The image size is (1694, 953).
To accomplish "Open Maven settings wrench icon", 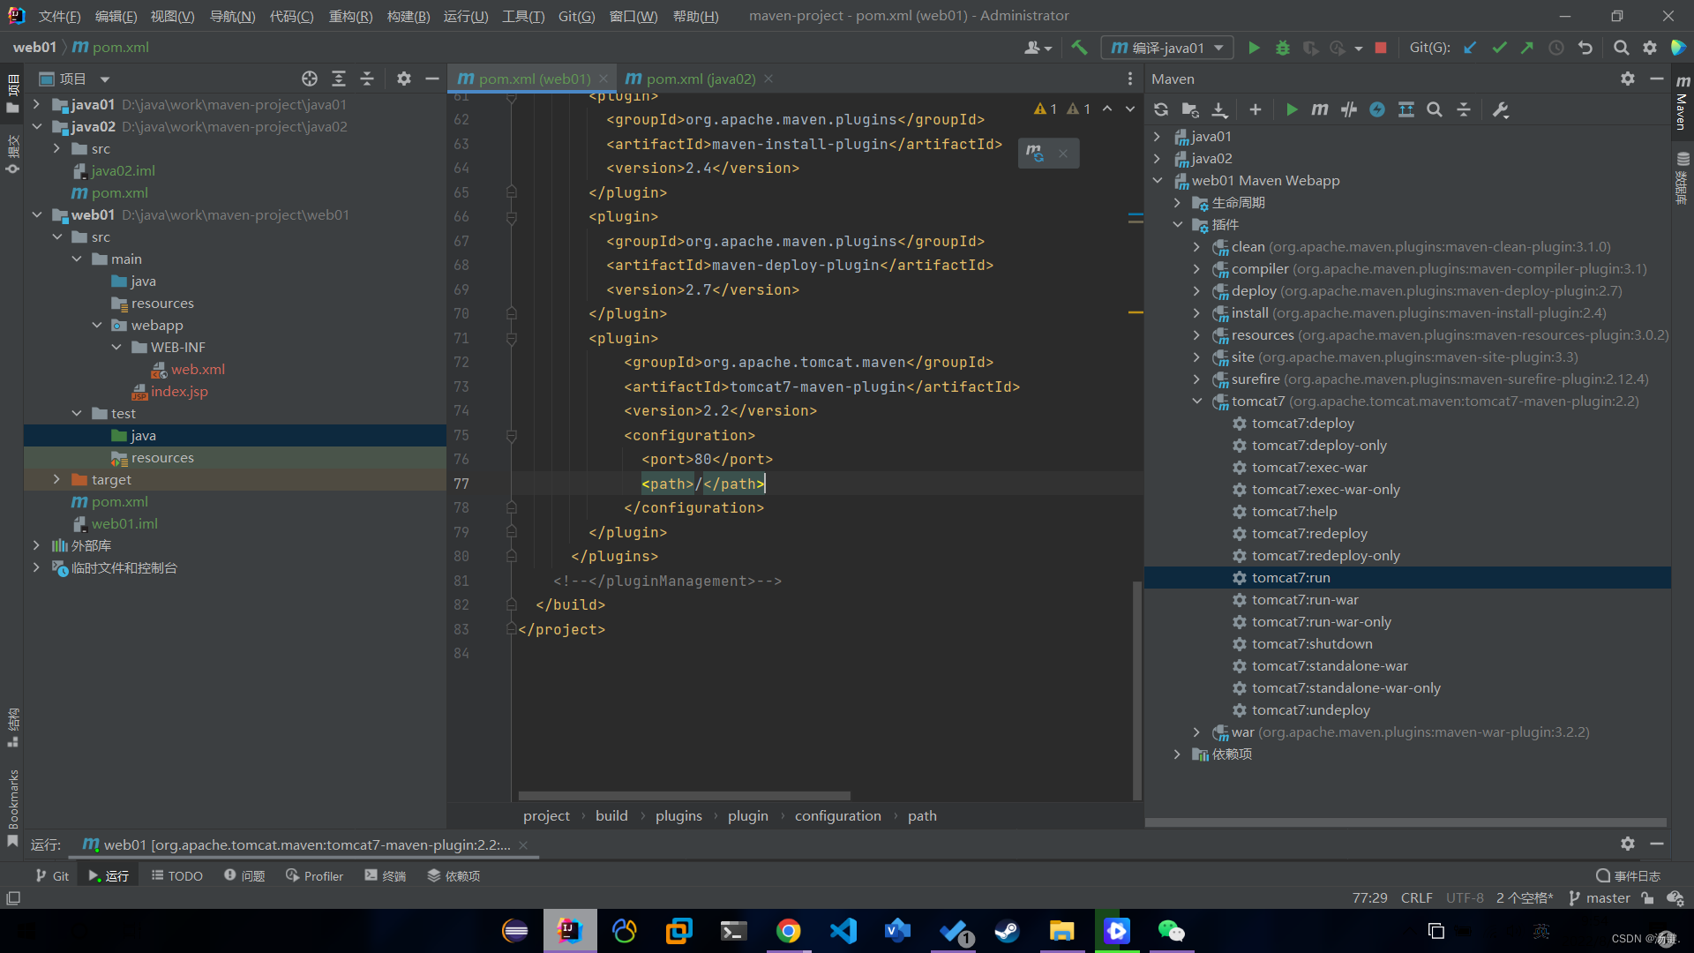I will click(1501, 109).
